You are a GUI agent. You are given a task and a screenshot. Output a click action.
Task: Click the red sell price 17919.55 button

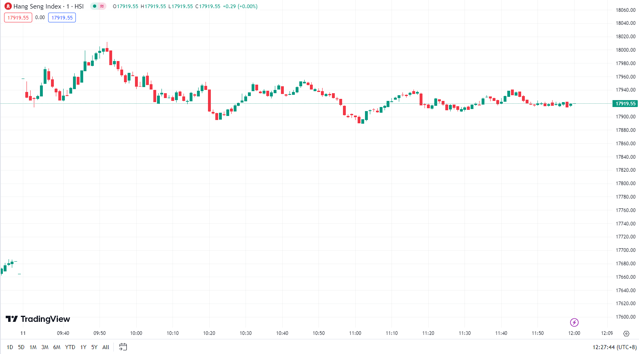coord(18,17)
